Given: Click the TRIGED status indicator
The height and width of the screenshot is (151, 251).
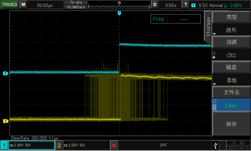Looking at the screenshot, I should click(9, 4).
